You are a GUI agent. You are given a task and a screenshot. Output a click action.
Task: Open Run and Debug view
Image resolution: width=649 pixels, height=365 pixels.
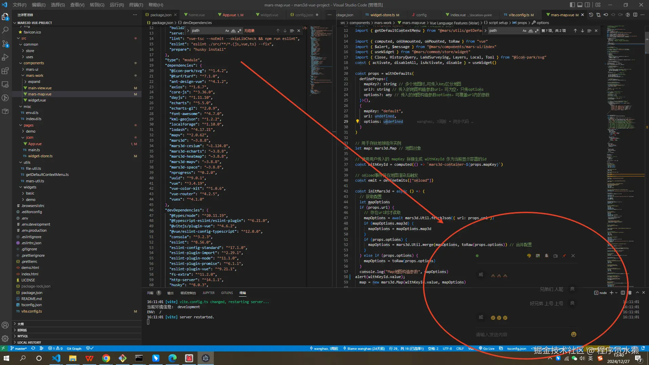[5, 57]
